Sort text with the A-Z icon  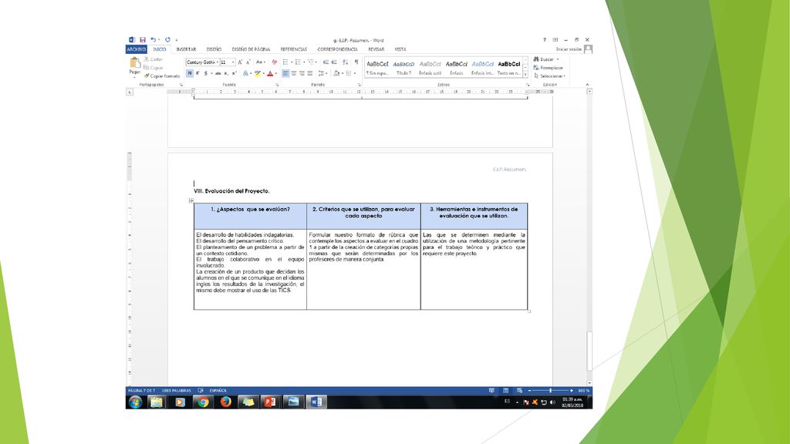click(345, 62)
